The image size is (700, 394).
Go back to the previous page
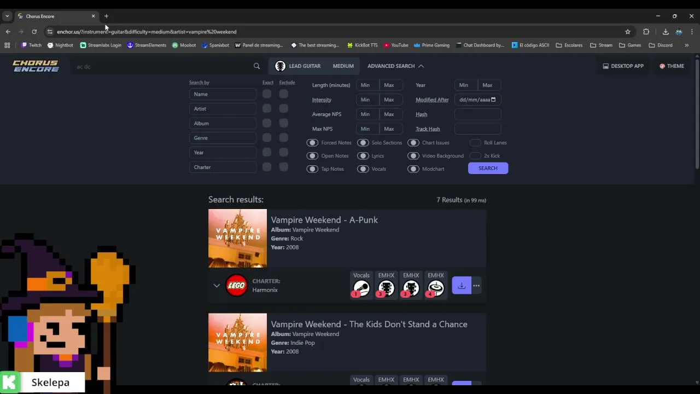tap(8, 32)
